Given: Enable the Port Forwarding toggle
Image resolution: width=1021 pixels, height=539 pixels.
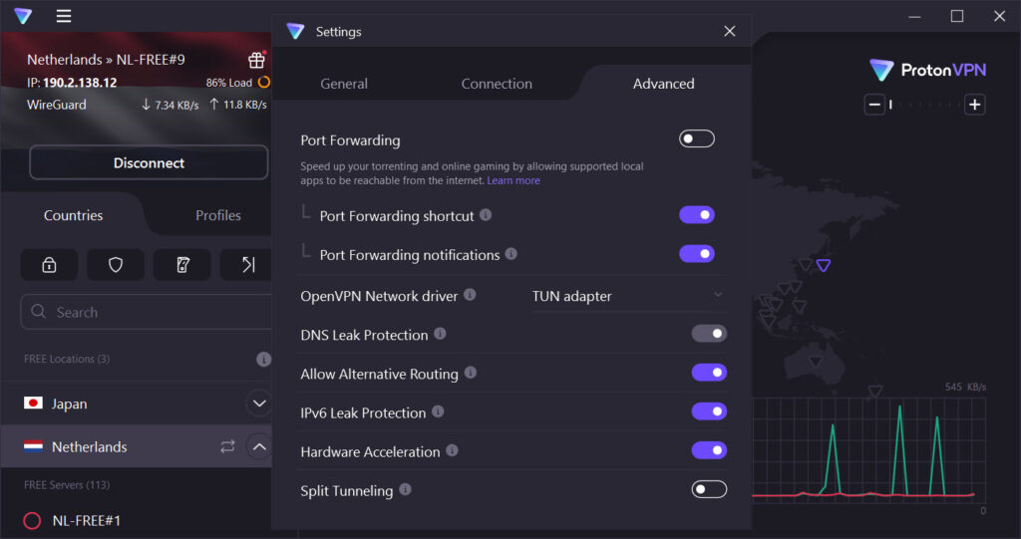Looking at the screenshot, I should (697, 138).
